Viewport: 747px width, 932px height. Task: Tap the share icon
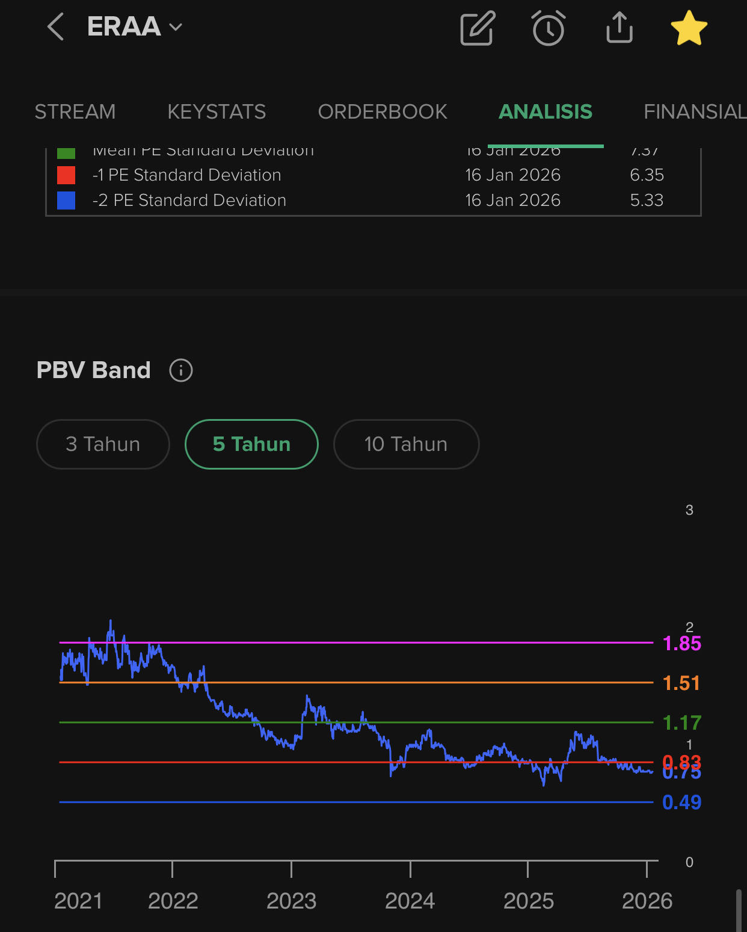pyautogui.click(x=619, y=28)
